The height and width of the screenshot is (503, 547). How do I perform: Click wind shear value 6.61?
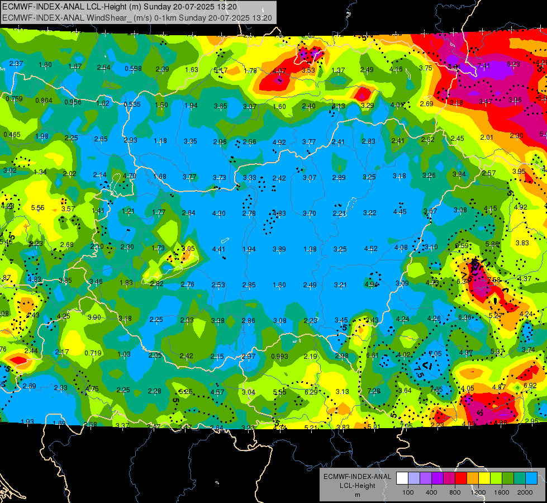pos(373,355)
